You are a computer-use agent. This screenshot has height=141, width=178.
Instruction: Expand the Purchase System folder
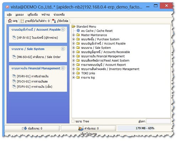point(74,39)
